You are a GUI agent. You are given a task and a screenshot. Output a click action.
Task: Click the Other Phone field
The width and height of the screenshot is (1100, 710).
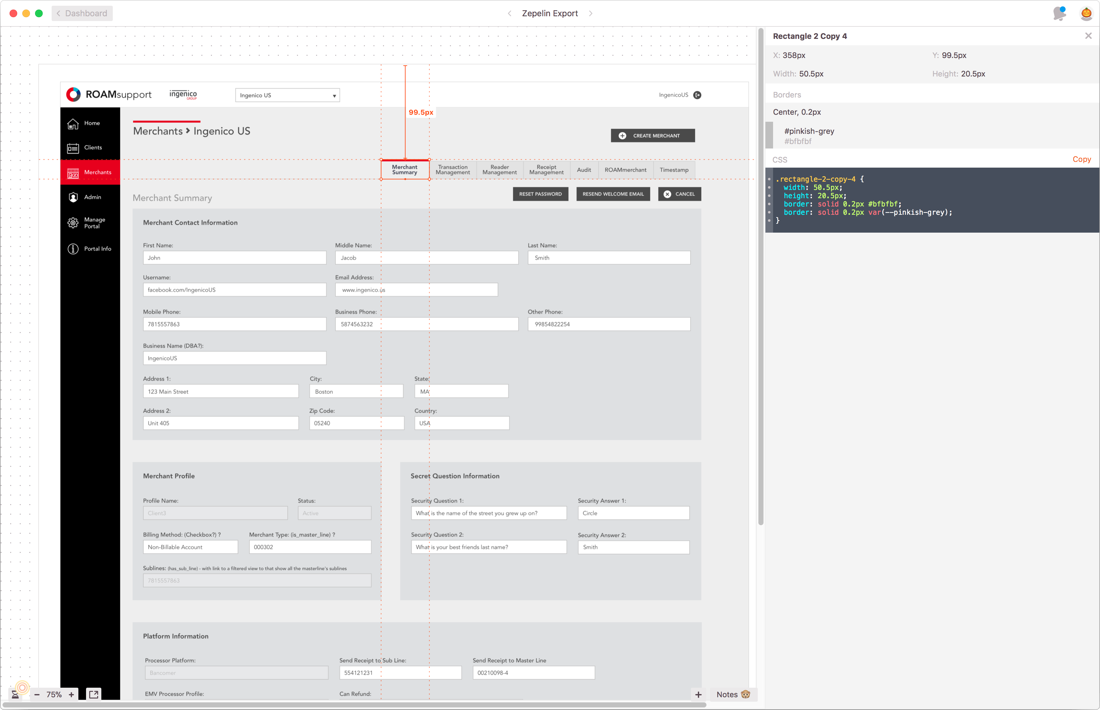[609, 324]
